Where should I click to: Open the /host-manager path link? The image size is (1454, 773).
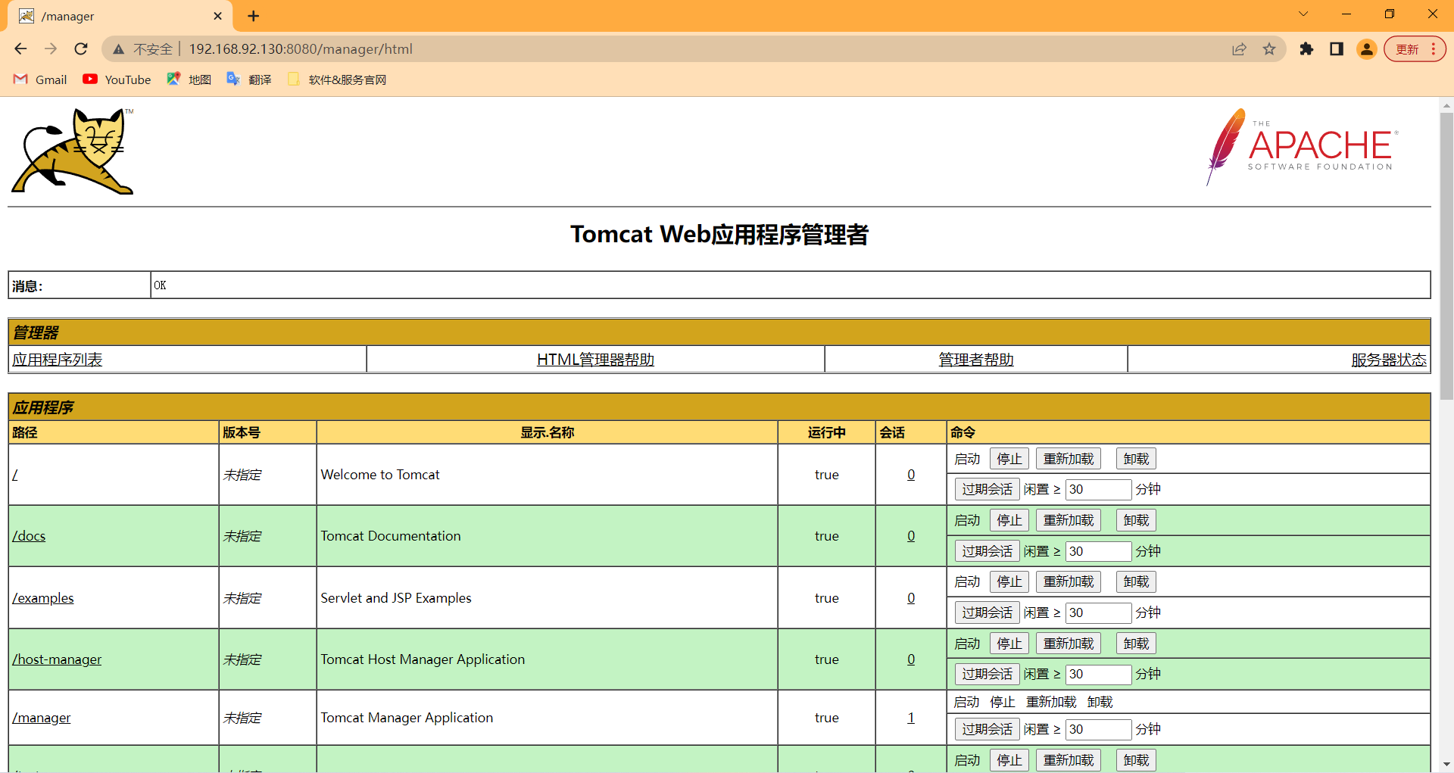click(x=57, y=659)
